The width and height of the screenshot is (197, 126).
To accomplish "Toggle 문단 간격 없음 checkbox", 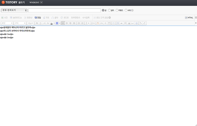I will (x=95, y=18).
